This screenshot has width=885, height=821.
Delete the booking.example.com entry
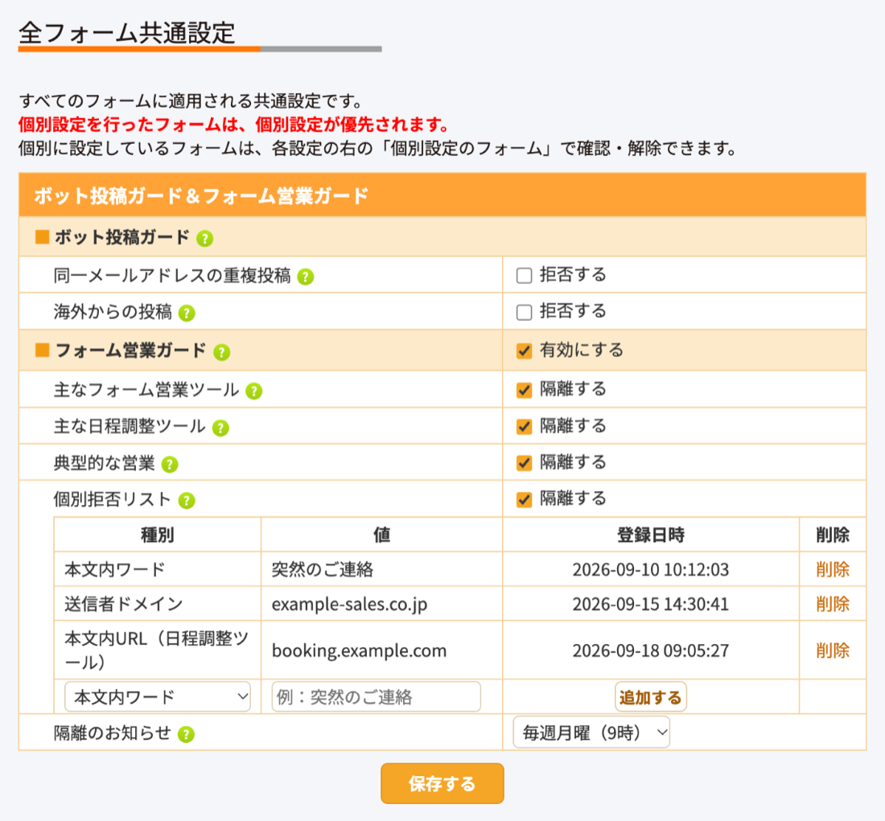pos(833,651)
